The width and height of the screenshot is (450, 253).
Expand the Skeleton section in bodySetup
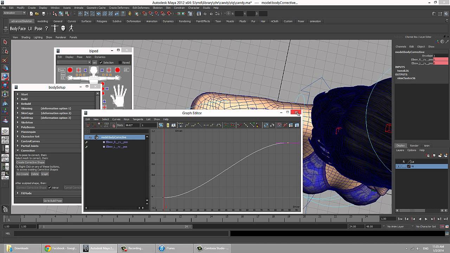[18, 122]
